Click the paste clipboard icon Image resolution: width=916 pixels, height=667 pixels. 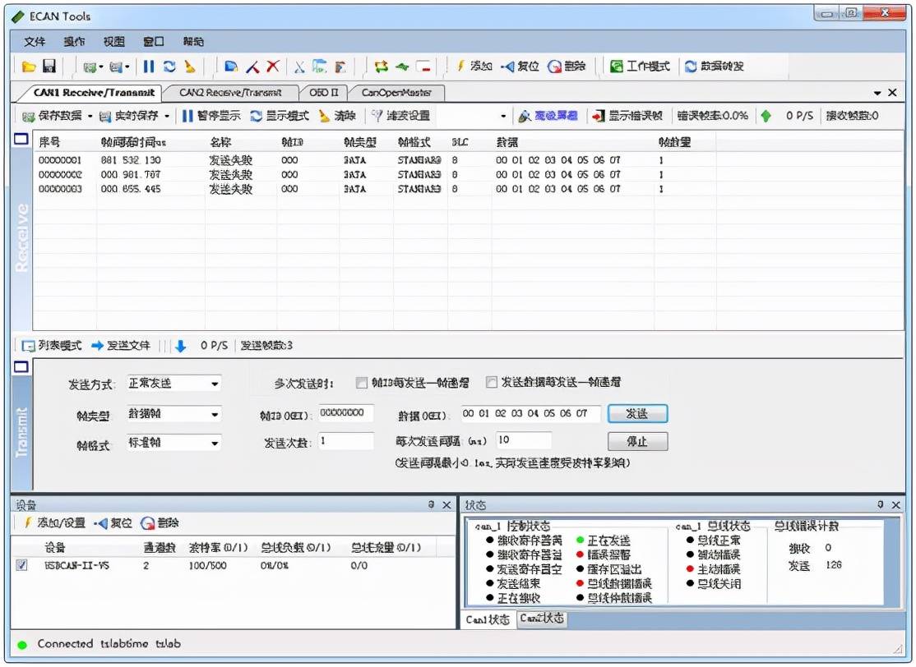340,67
